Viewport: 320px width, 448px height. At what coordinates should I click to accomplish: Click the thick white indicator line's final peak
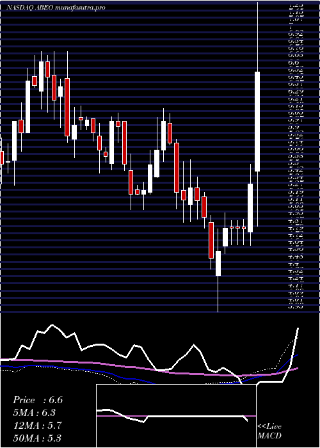point(298,329)
